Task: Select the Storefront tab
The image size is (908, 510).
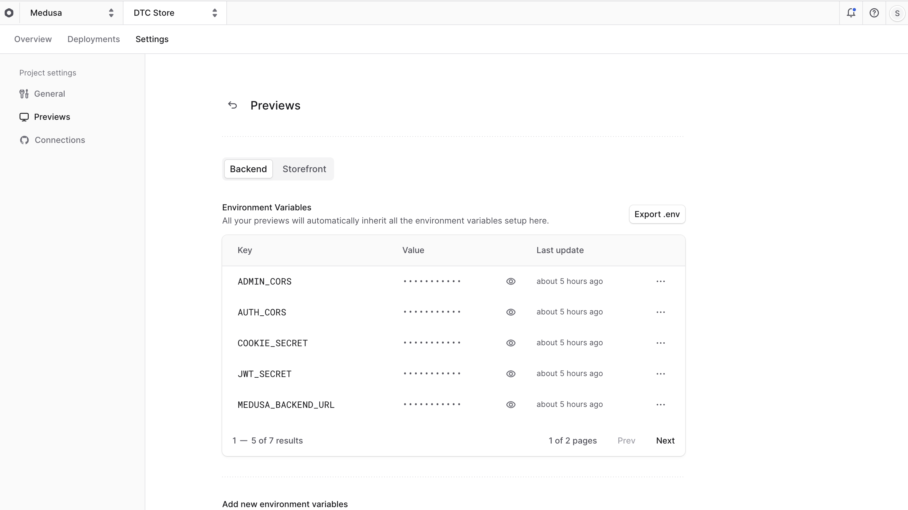Action: (x=304, y=169)
